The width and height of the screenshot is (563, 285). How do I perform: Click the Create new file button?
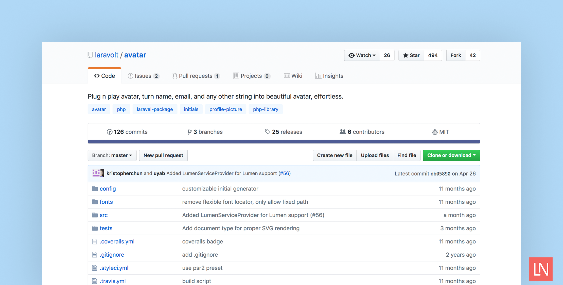click(335, 155)
